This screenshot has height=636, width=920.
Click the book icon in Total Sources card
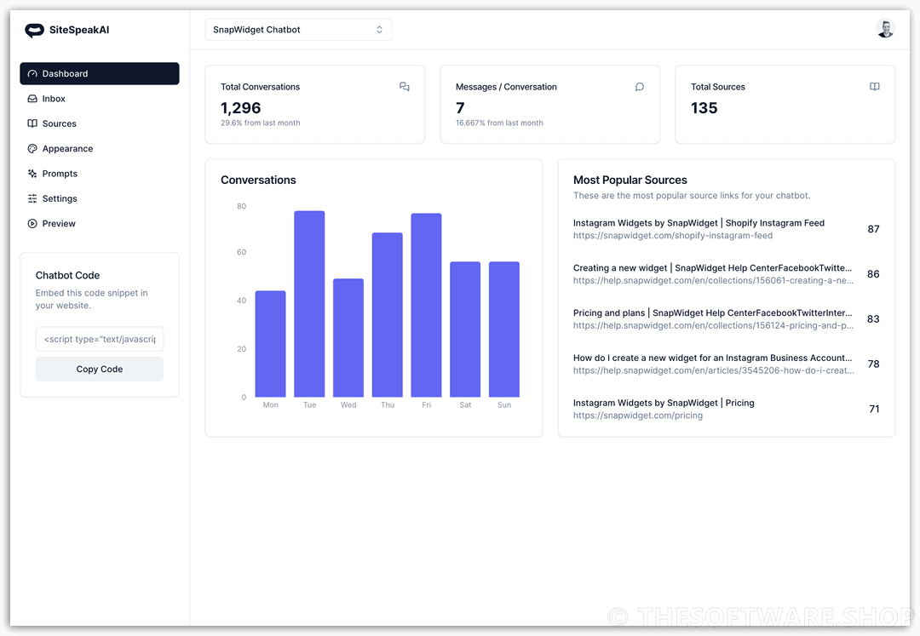[x=874, y=87]
